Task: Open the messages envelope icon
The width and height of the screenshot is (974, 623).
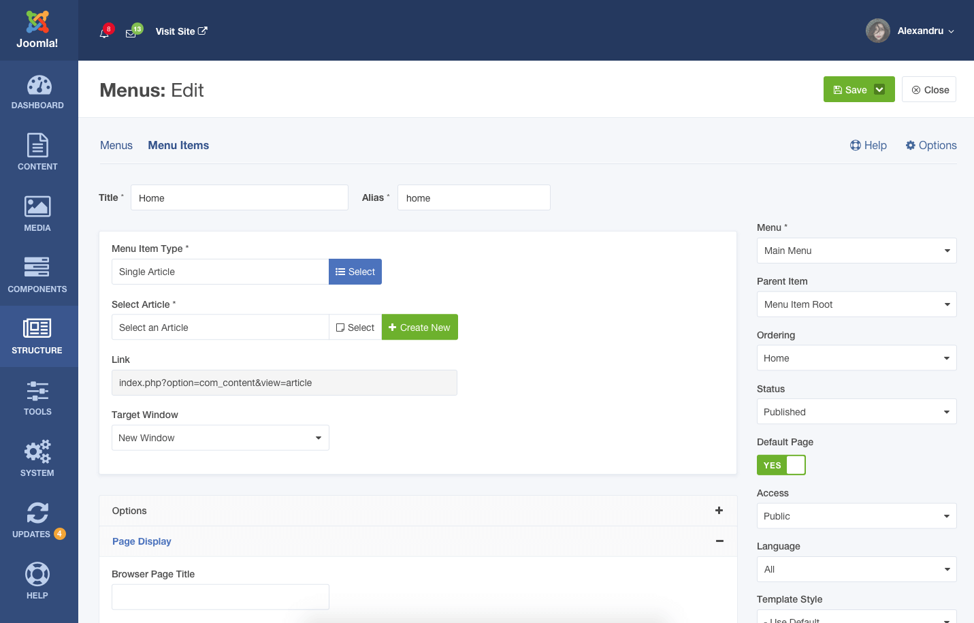Action: click(x=131, y=33)
